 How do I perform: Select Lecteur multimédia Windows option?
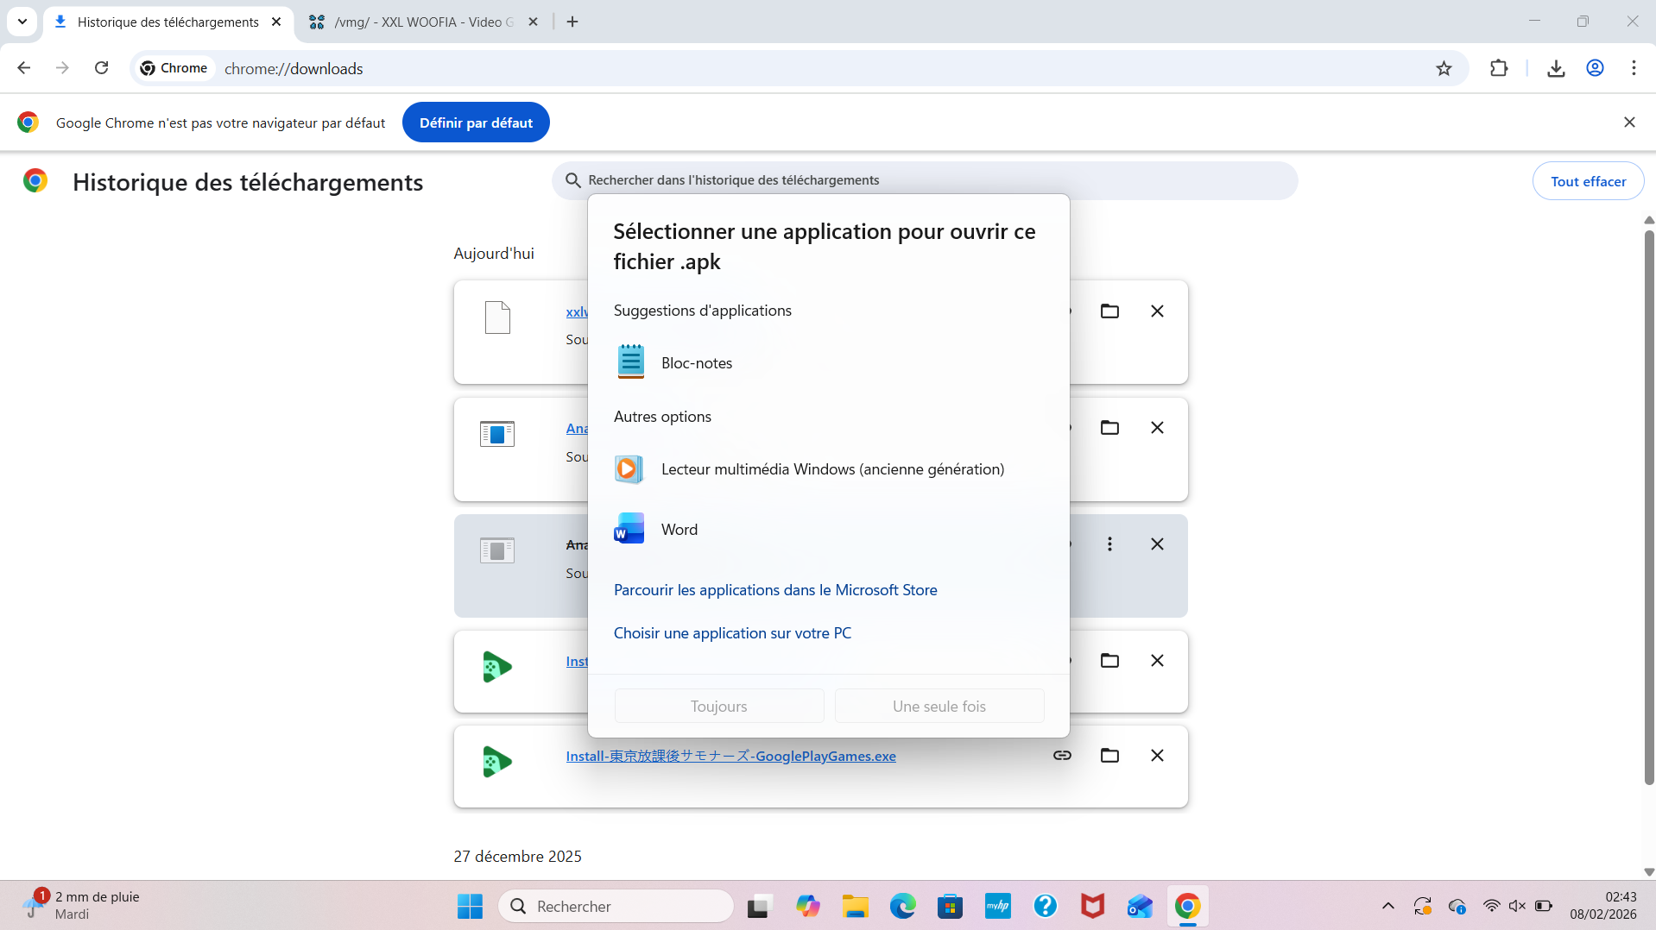(828, 469)
